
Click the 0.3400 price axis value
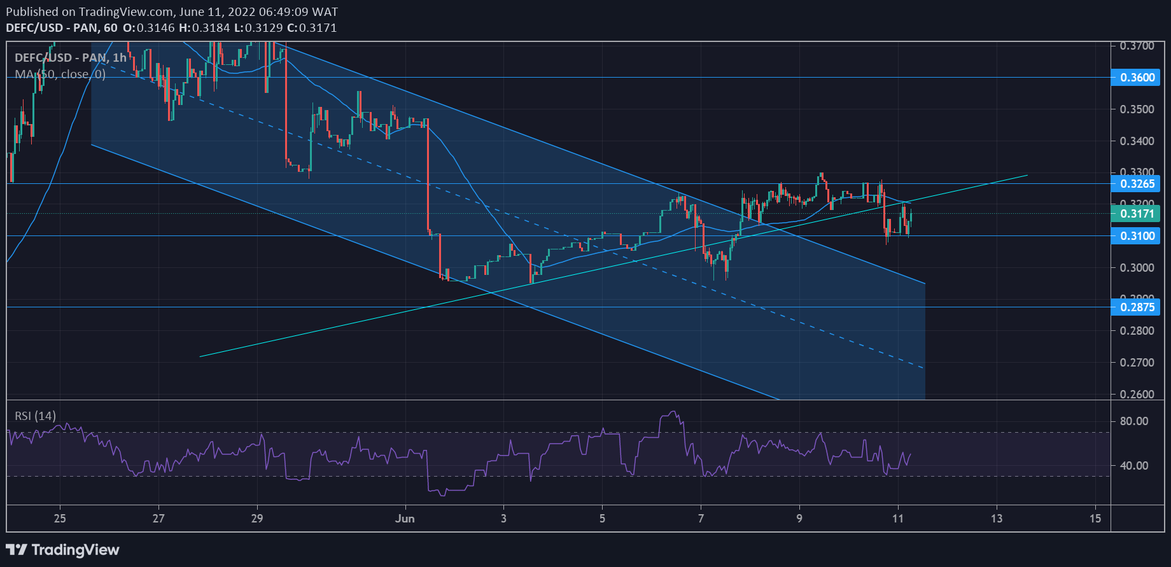tap(1137, 141)
